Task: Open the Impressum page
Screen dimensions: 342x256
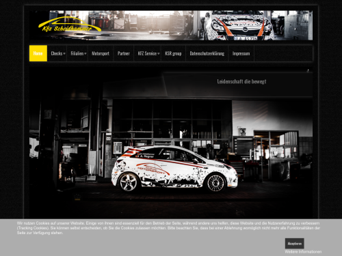Action: tap(241, 53)
